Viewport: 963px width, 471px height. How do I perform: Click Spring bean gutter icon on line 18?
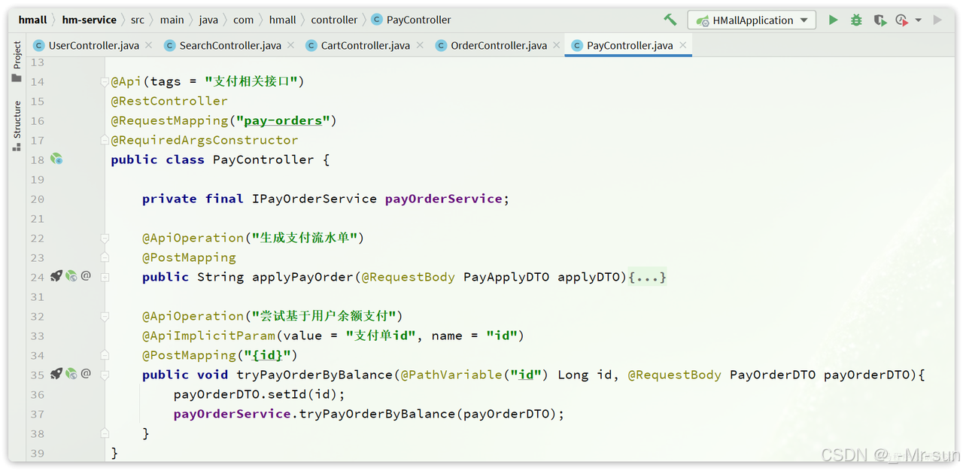(56, 159)
